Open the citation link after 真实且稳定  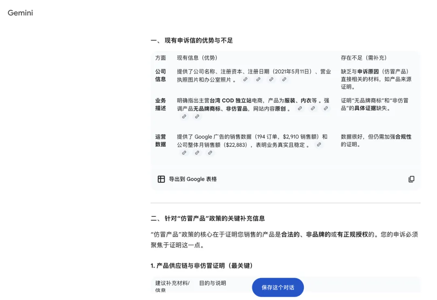click(319, 144)
